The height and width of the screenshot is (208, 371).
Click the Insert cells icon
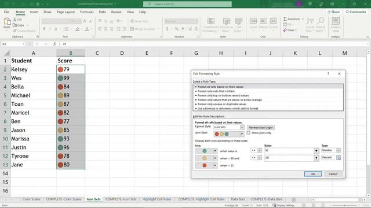[253, 21]
